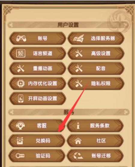
Task: Open the 重播动画 option
Action: click(38, 68)
